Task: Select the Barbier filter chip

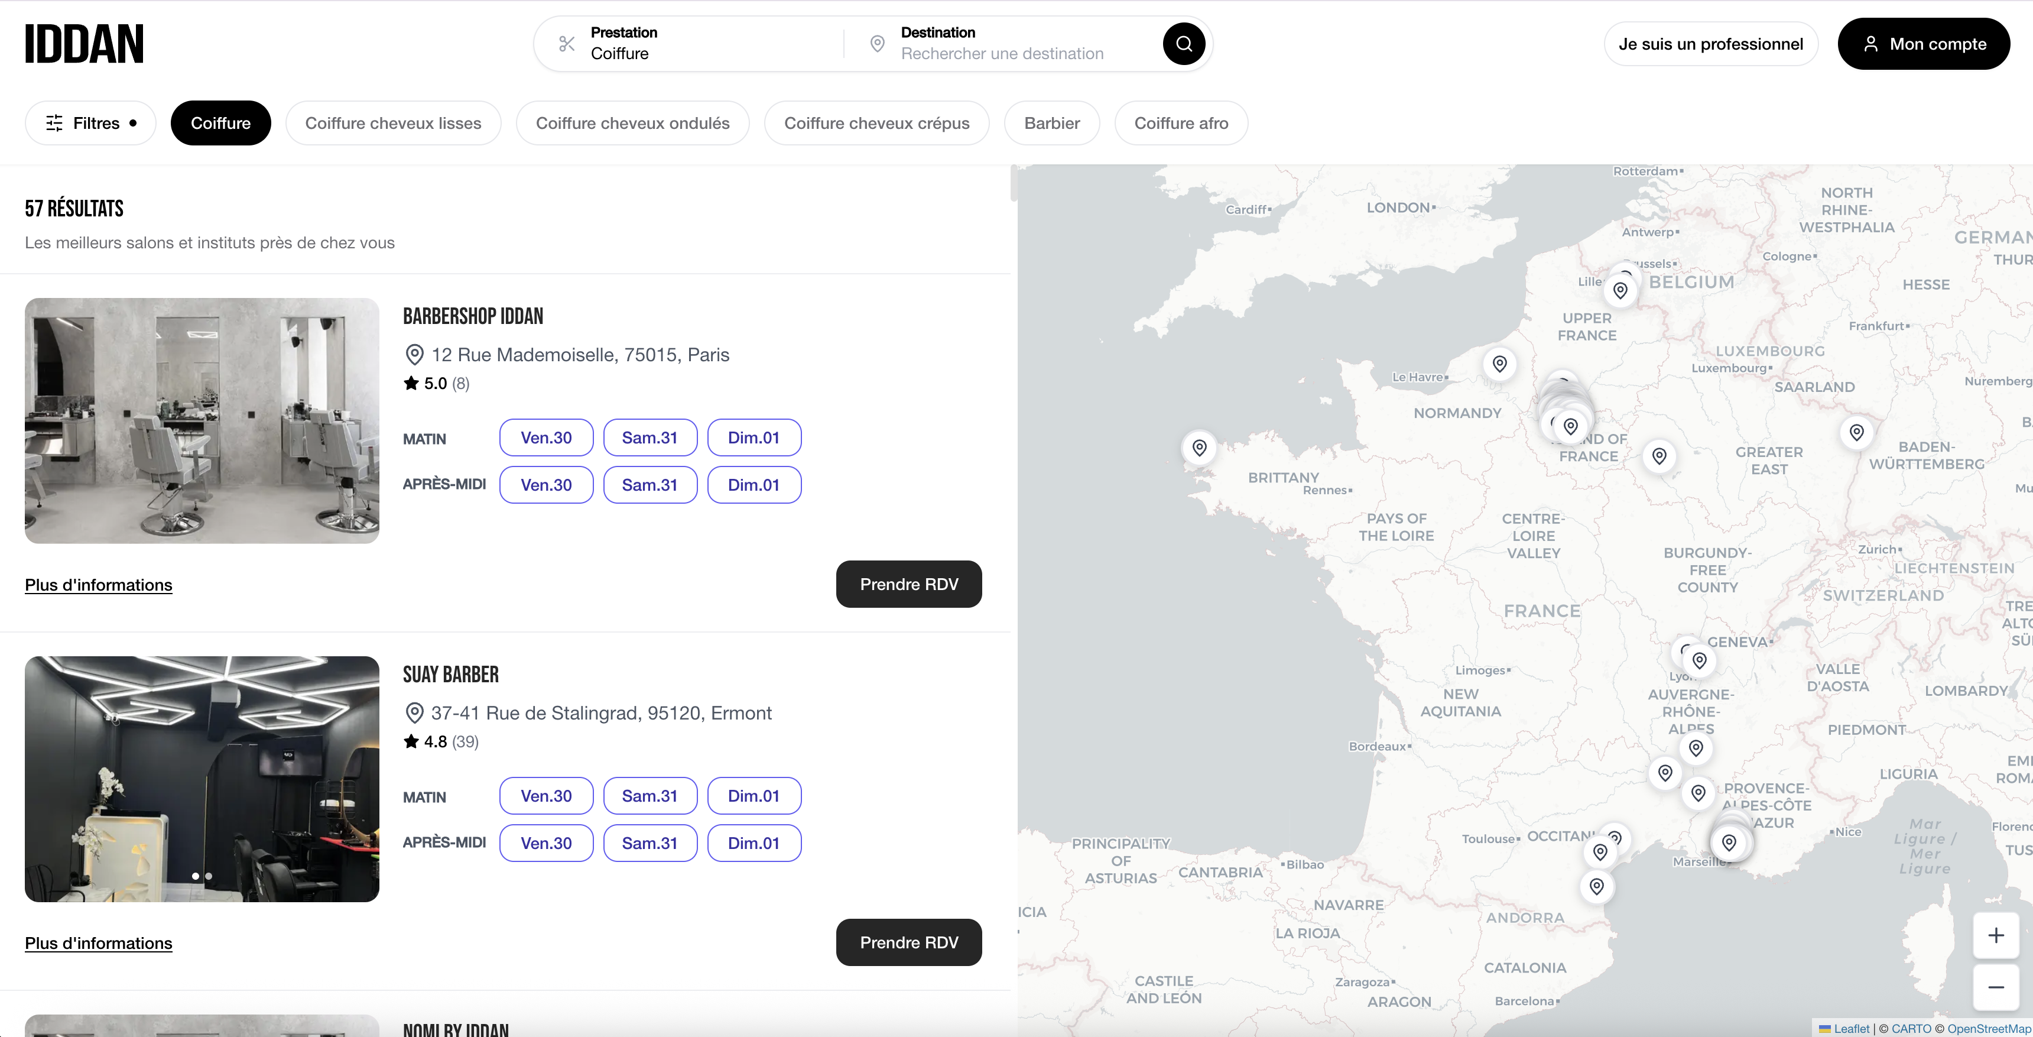Action: 1051,122
